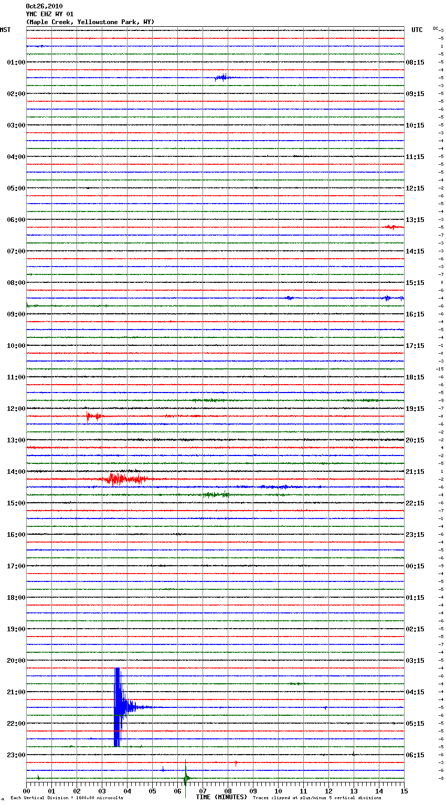Screen dimensions: 446x805
Task: Click the 10:15 UTC time label
Action: 415,125
